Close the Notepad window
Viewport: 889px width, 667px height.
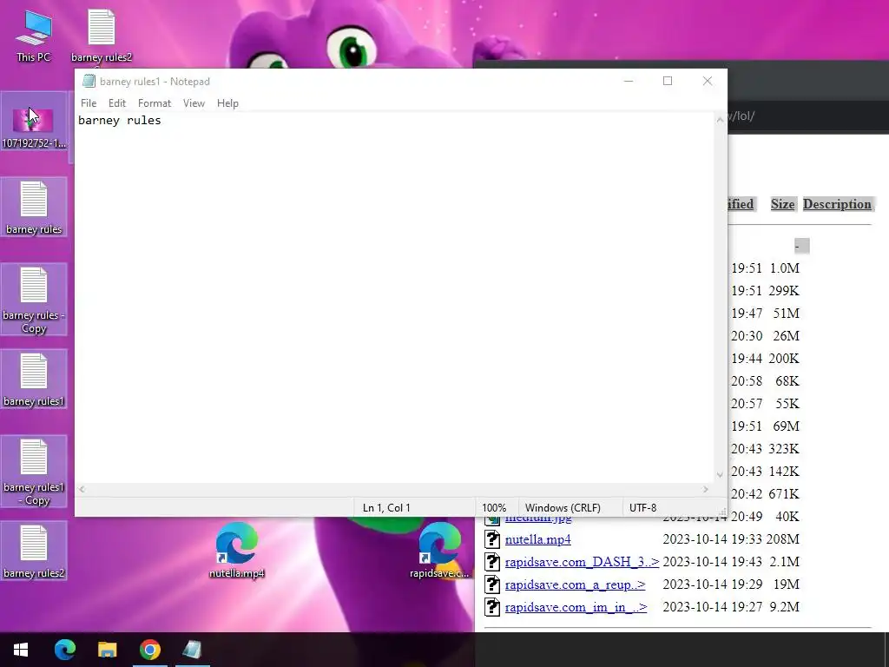(707, 81)
